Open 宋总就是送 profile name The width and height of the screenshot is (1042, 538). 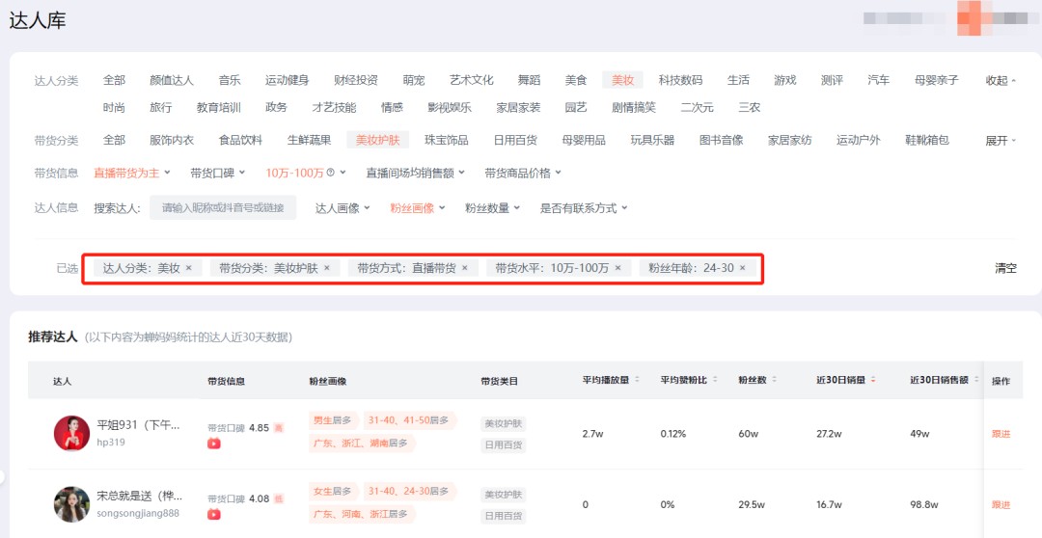point(140,496)
